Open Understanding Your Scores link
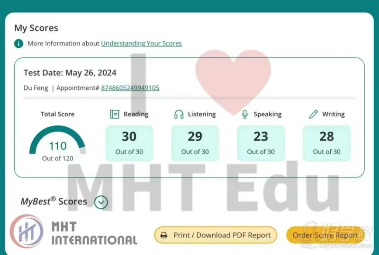 pos(141,44)
